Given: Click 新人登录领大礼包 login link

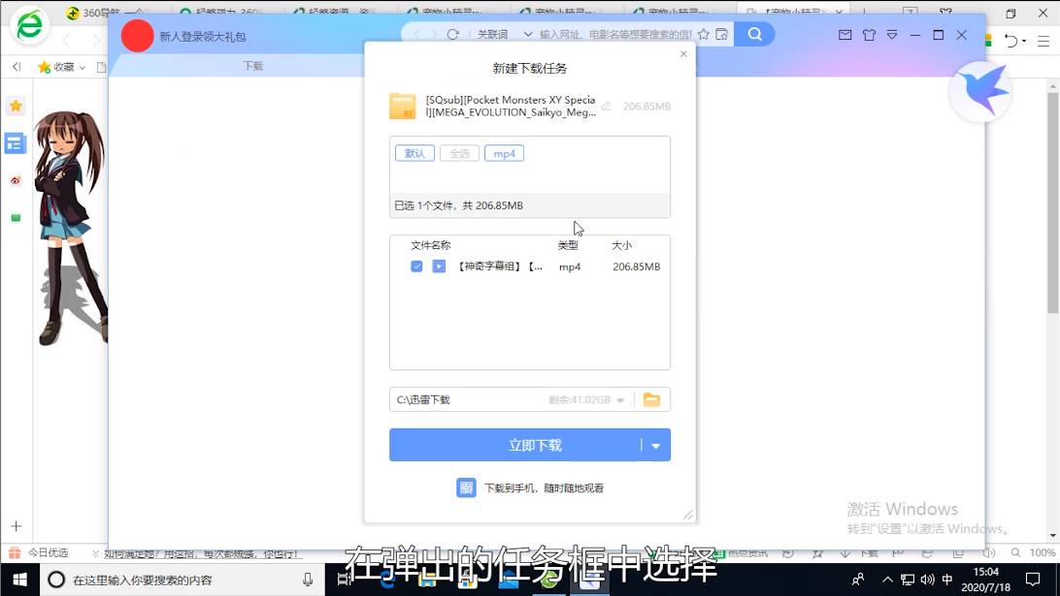Looking at the screenshot, I should click(x=202, y=37).
